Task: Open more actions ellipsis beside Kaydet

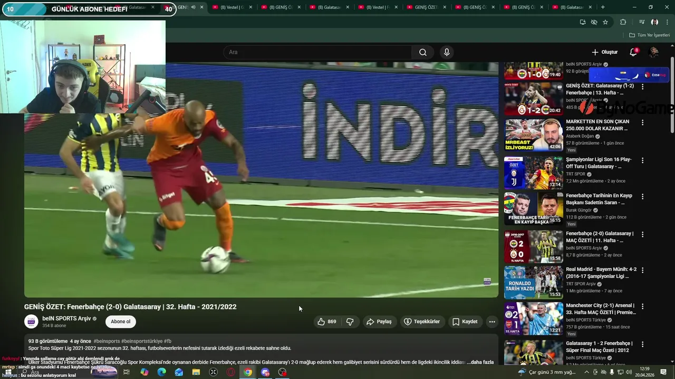Action: (x=492, y=322)
